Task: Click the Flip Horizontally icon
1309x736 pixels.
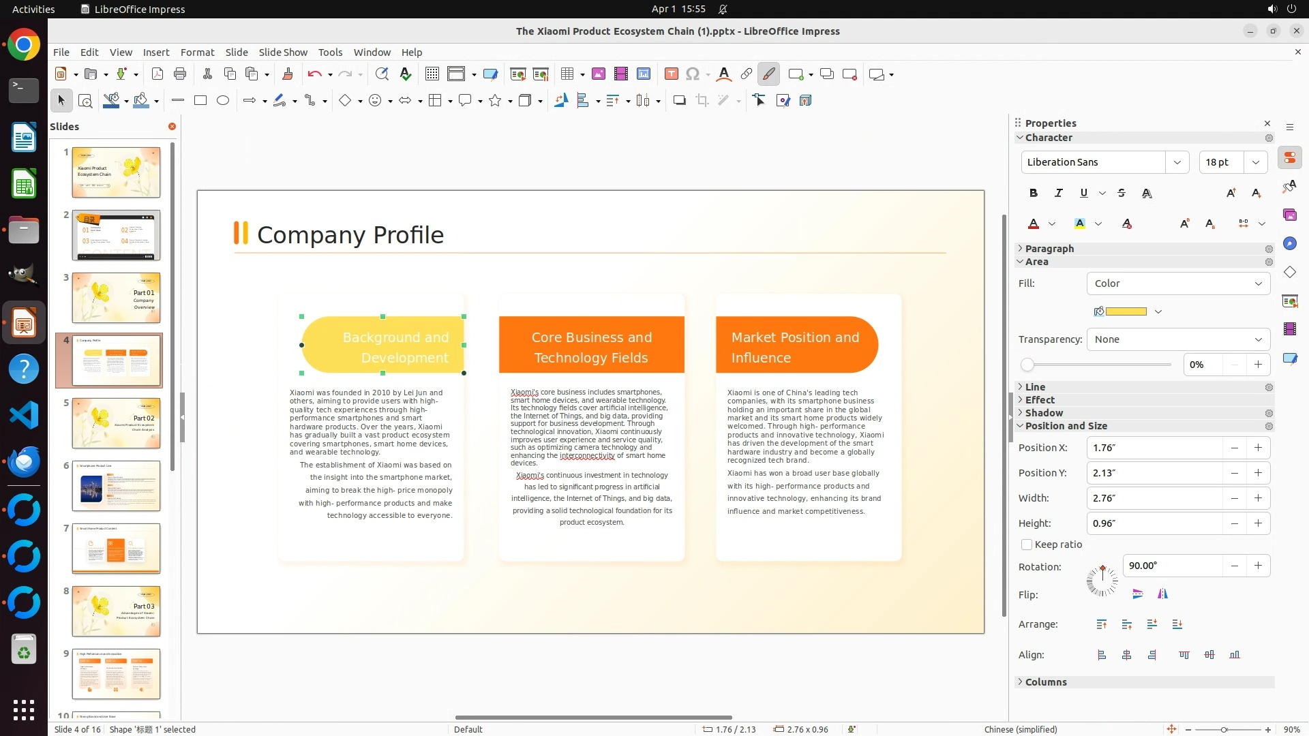Action: (x=1162, y=594)
